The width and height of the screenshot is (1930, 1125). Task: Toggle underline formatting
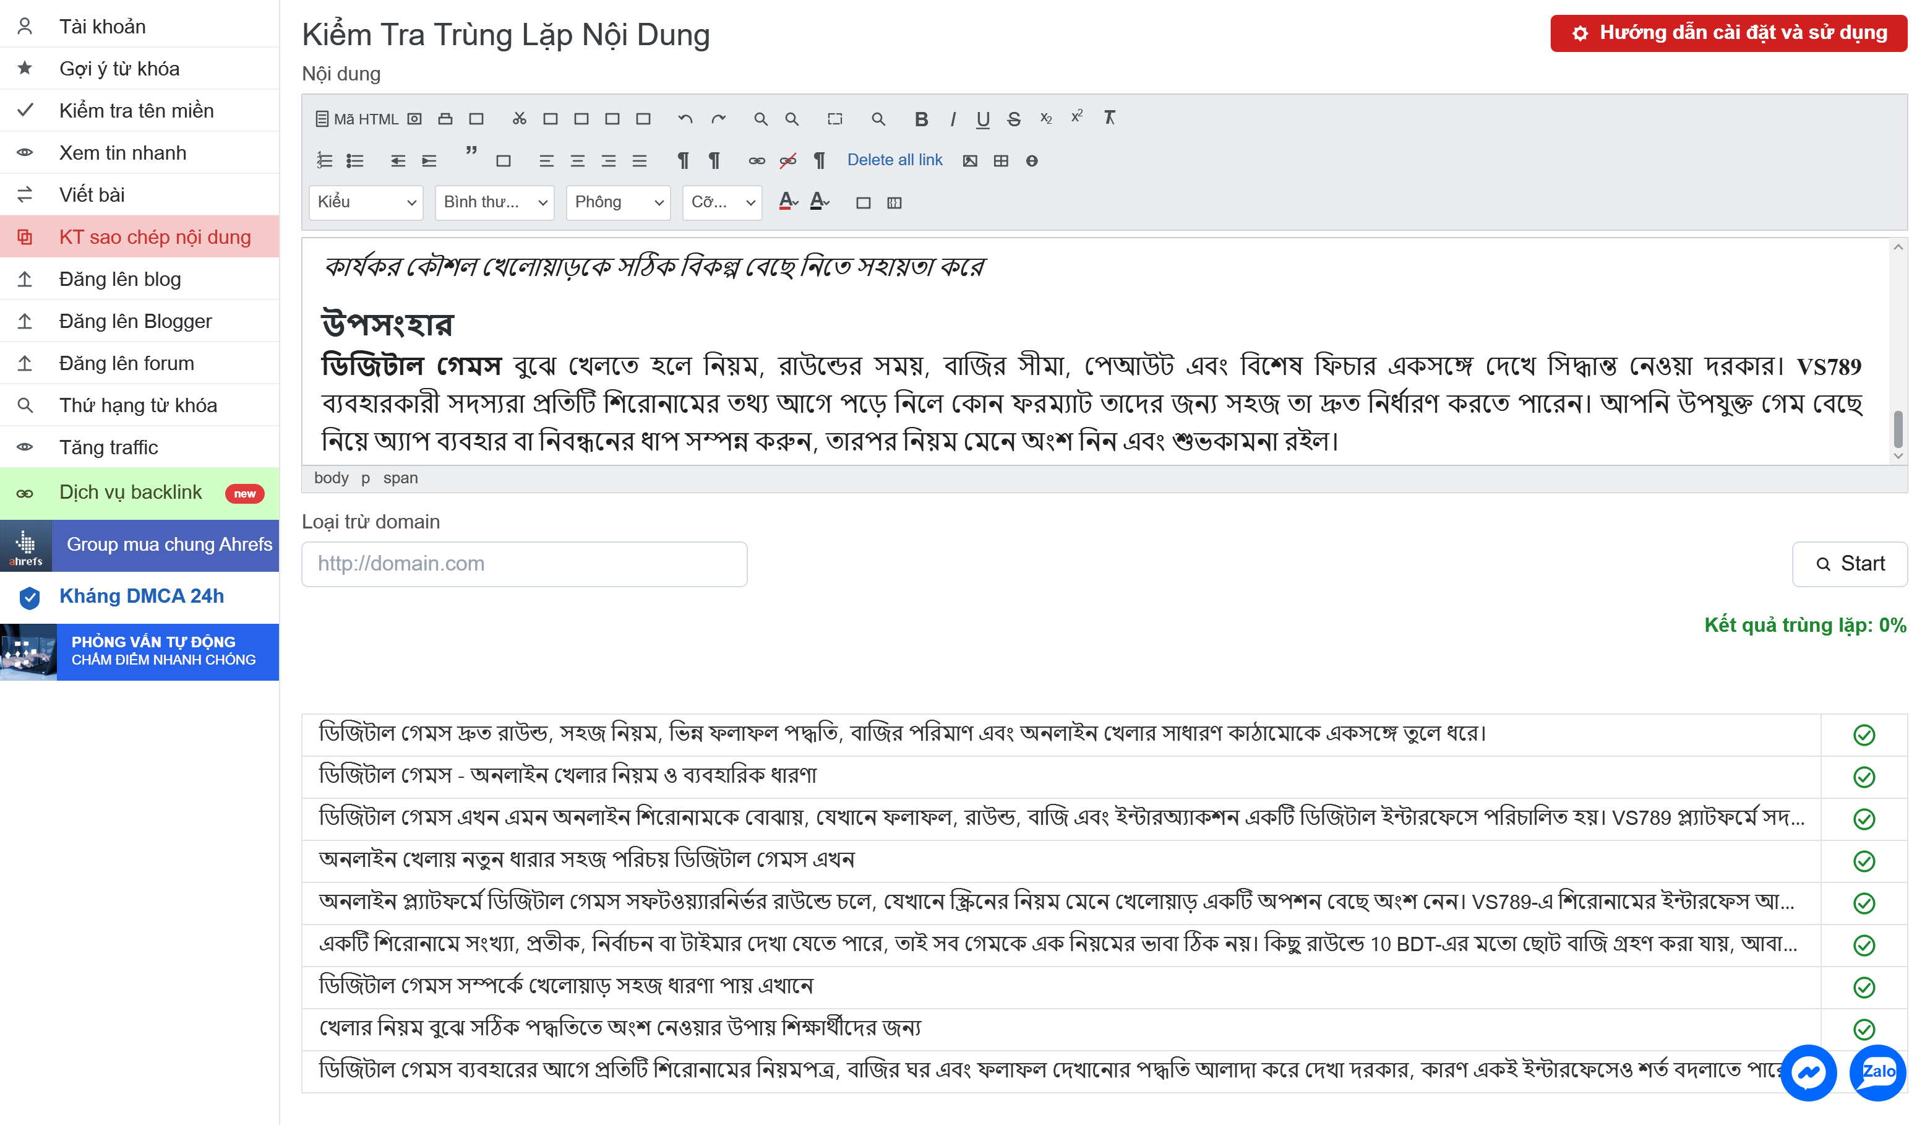(x=982, y=119)
